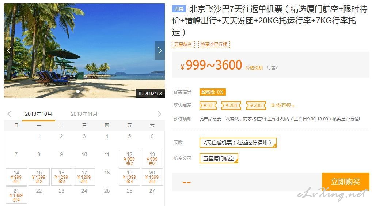Screen dimensions: 372x206
Task: Expand 共4张可领 coupon list
Action: (x=282, y=106)
